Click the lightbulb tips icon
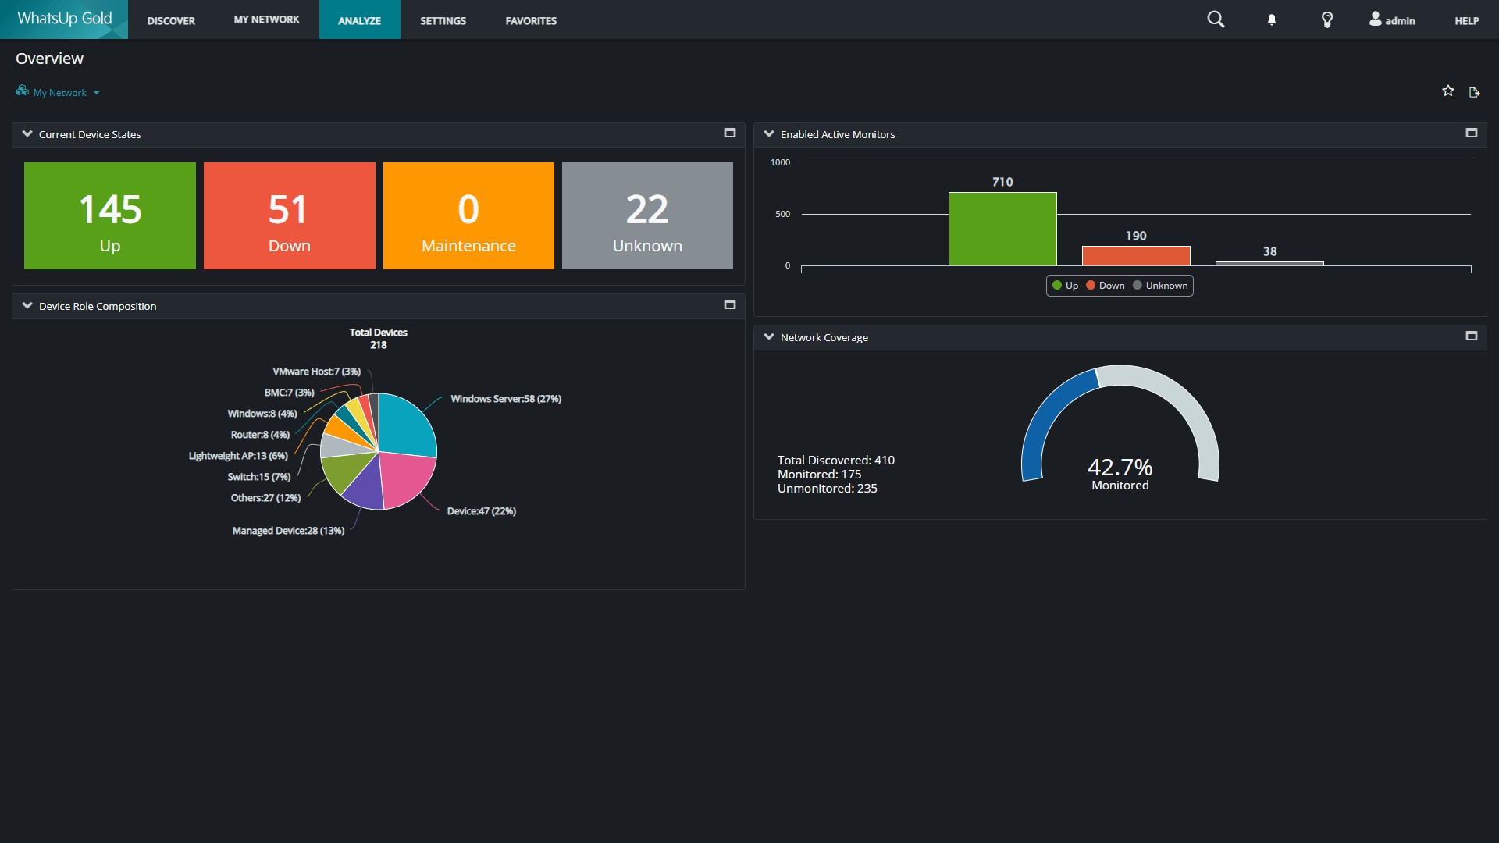 coord(1326,20)
